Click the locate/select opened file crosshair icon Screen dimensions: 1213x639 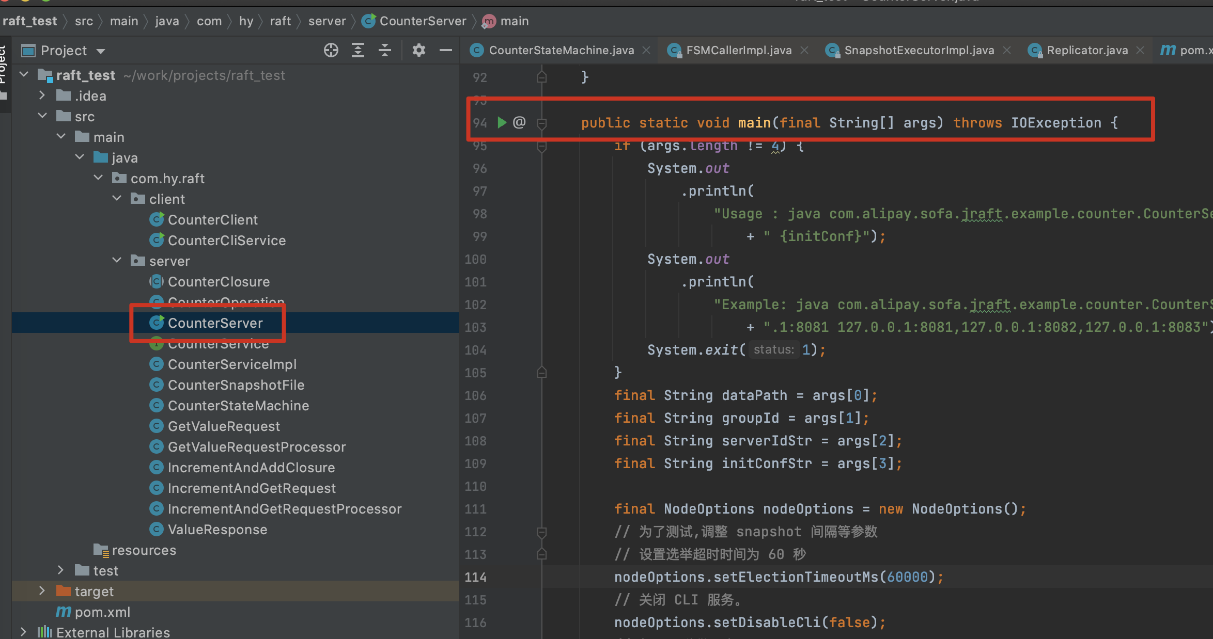(331, 50)
